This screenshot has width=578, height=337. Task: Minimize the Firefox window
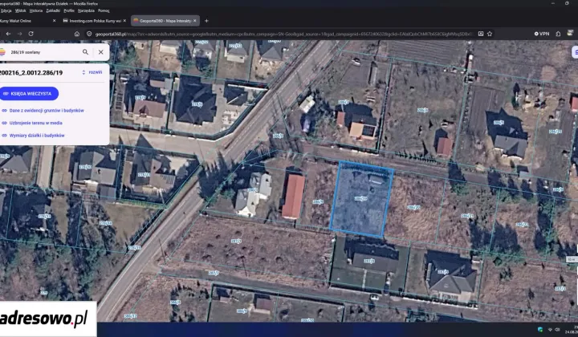click(553, 3)
